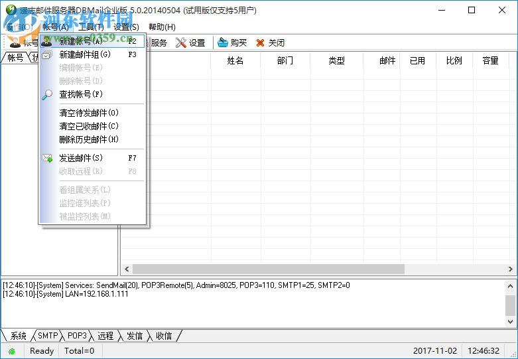Click the 关闭 toolbar button label
The width and height of the screenshot is (518, 359).
point(276,42)
